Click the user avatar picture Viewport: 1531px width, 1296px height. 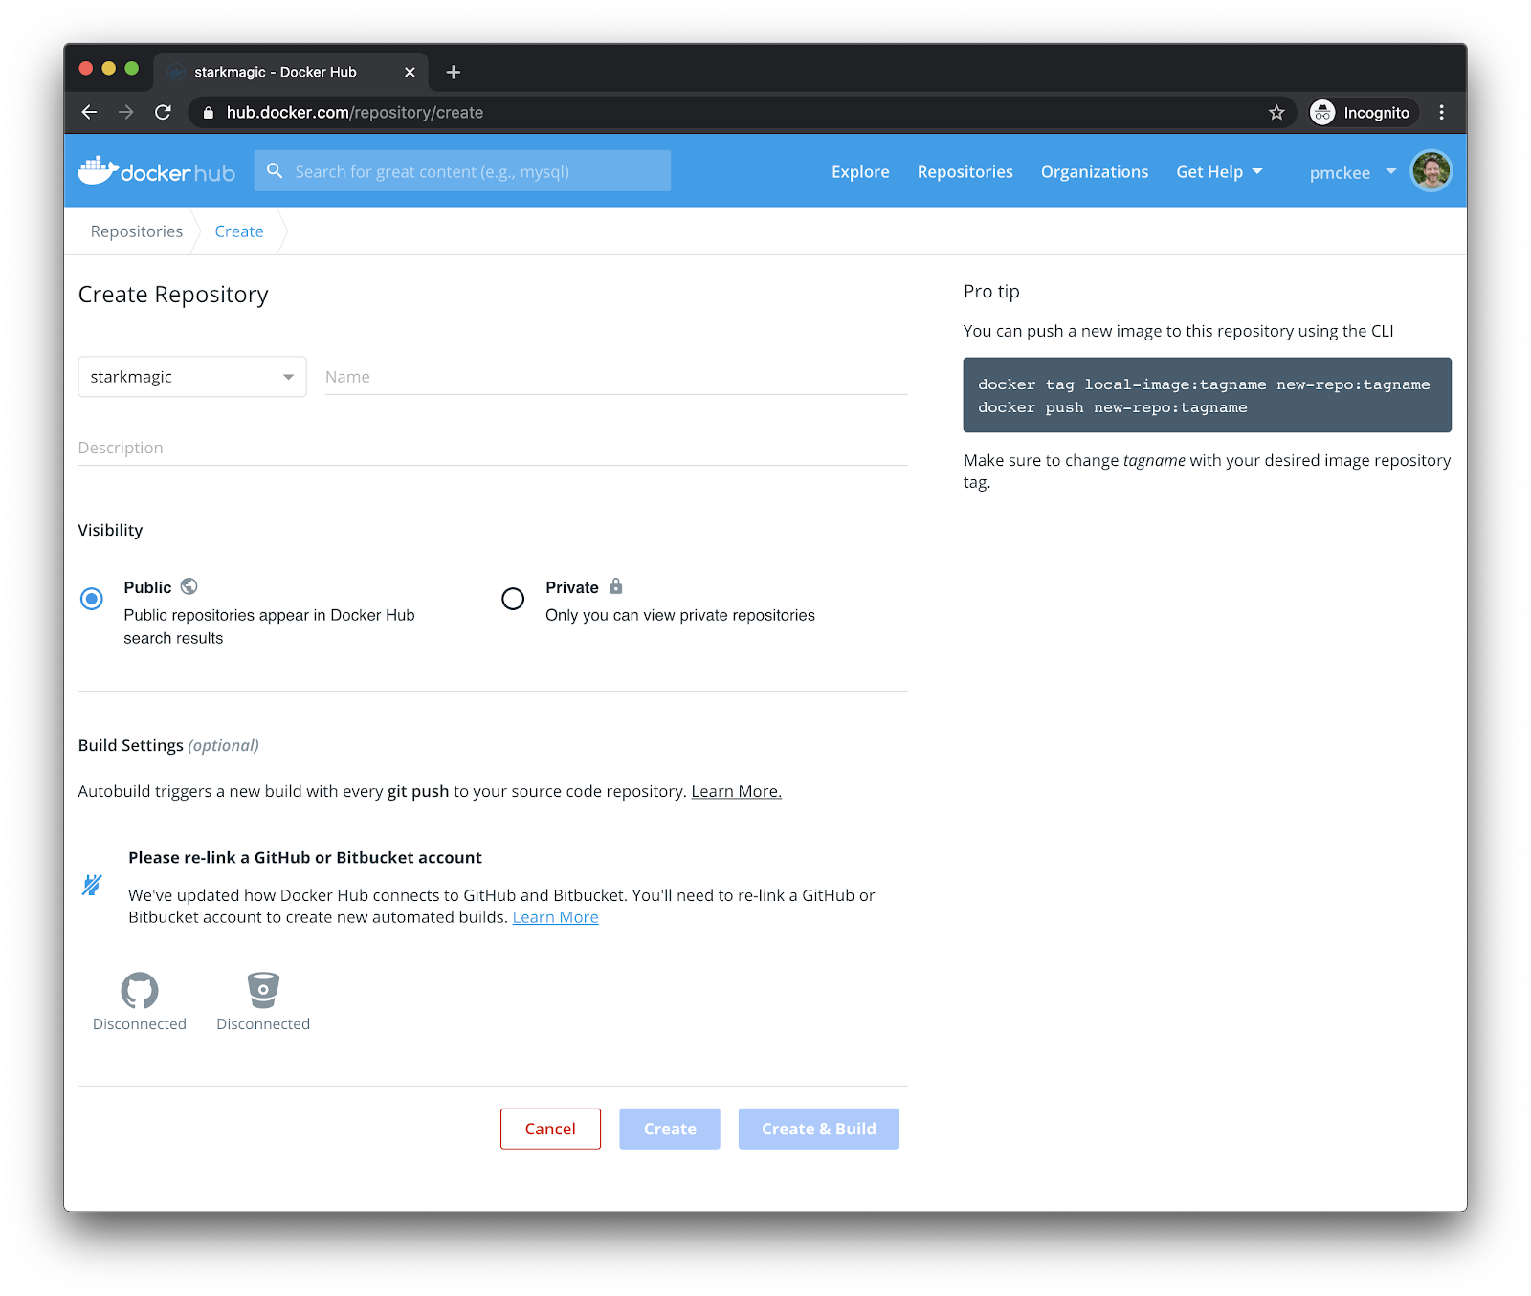[x=1431, y=172]
